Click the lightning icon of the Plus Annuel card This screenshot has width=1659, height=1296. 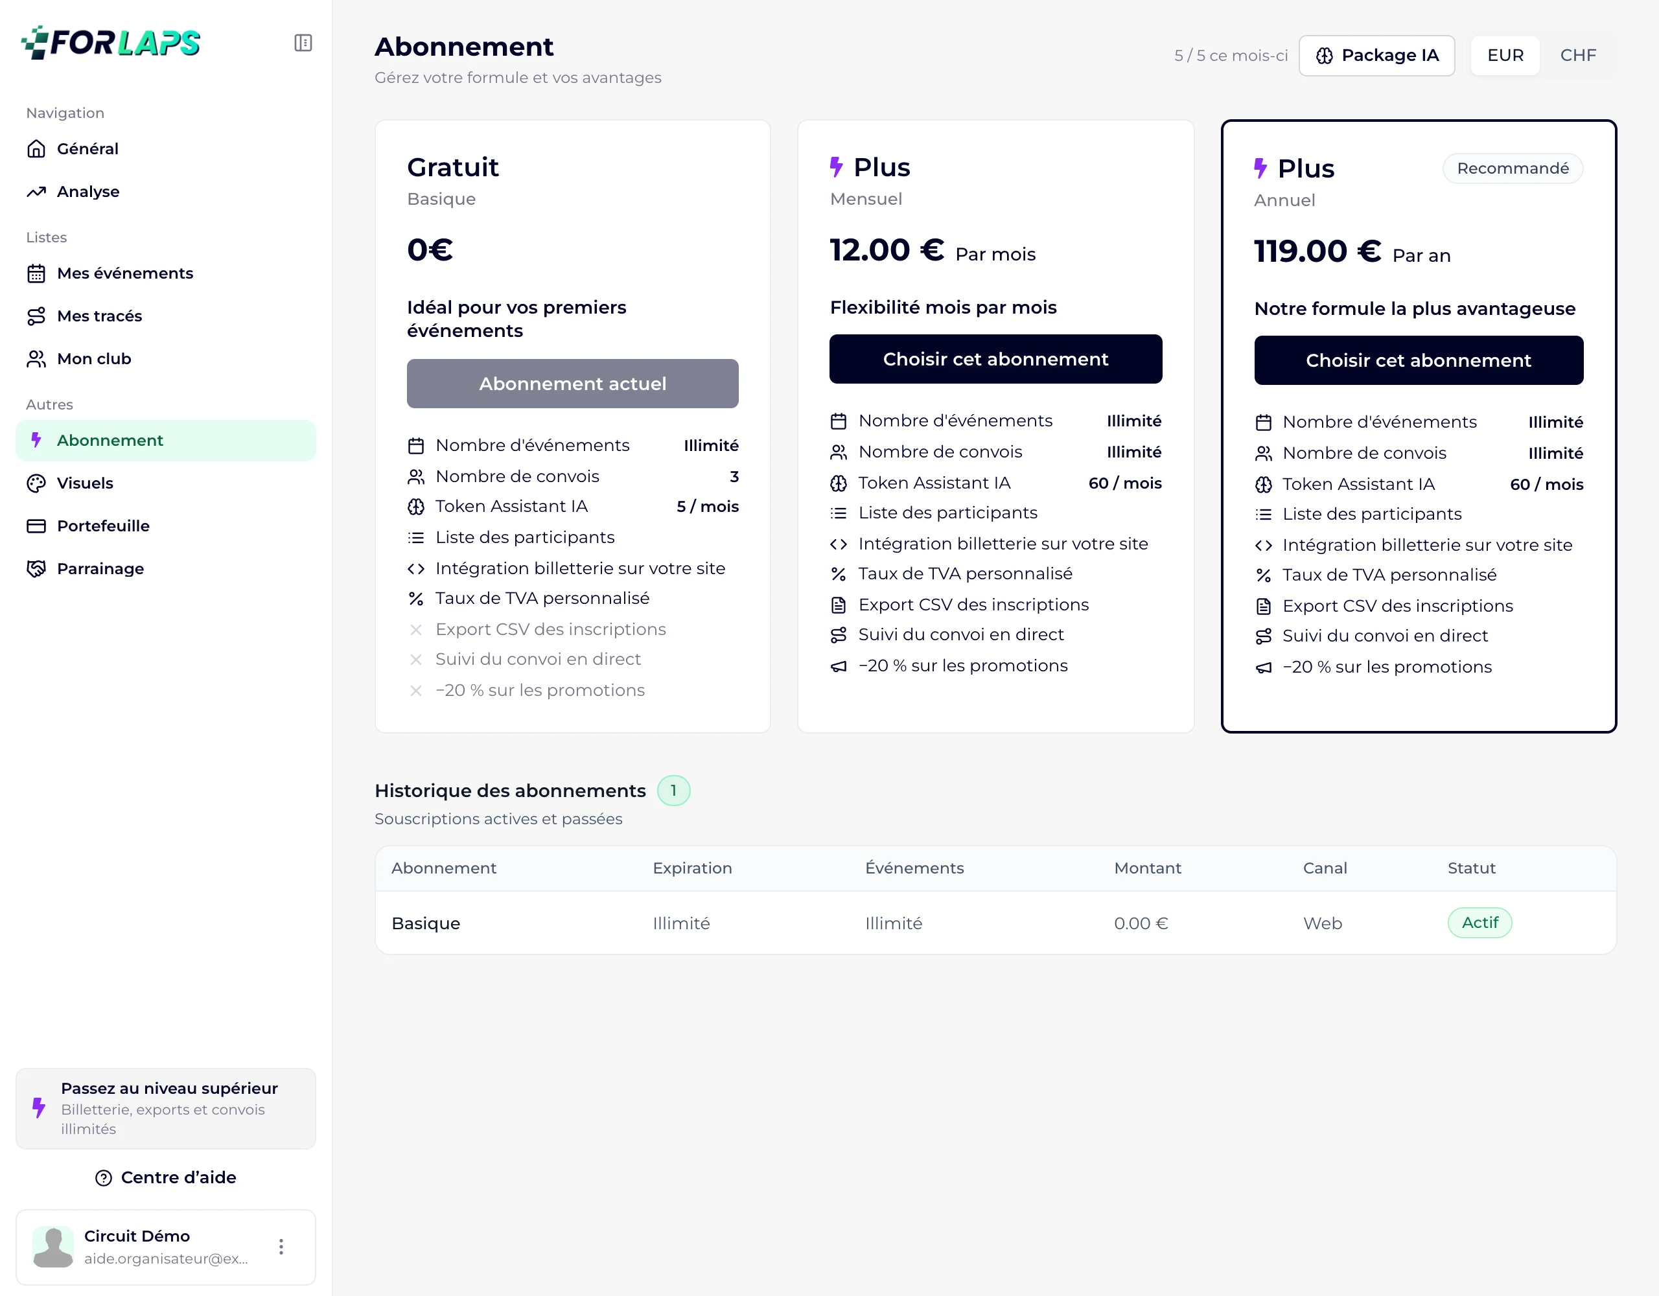(1260, 168)
